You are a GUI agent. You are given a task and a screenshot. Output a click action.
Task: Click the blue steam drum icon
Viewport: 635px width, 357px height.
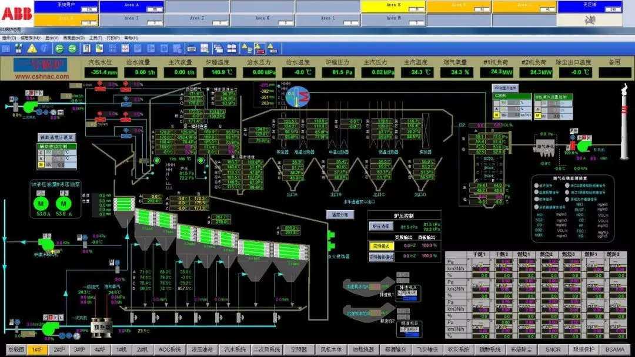click(x=298, y=97)
